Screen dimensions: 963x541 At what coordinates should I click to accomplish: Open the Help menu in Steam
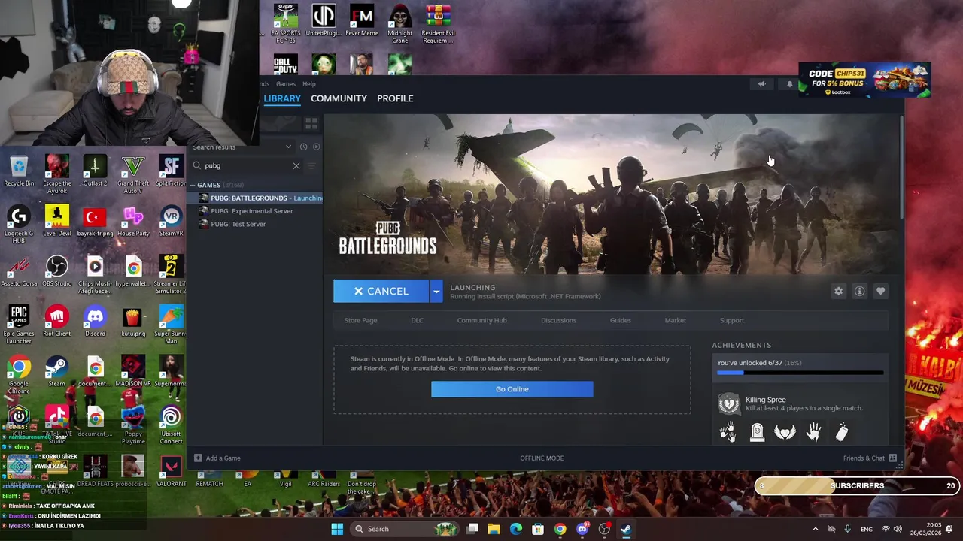(308, 84)
